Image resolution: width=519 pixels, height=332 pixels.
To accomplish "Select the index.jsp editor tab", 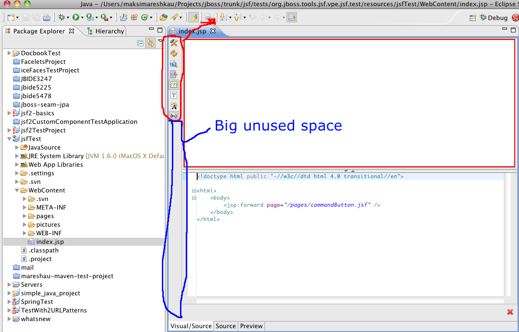I will tap(192, 31).
